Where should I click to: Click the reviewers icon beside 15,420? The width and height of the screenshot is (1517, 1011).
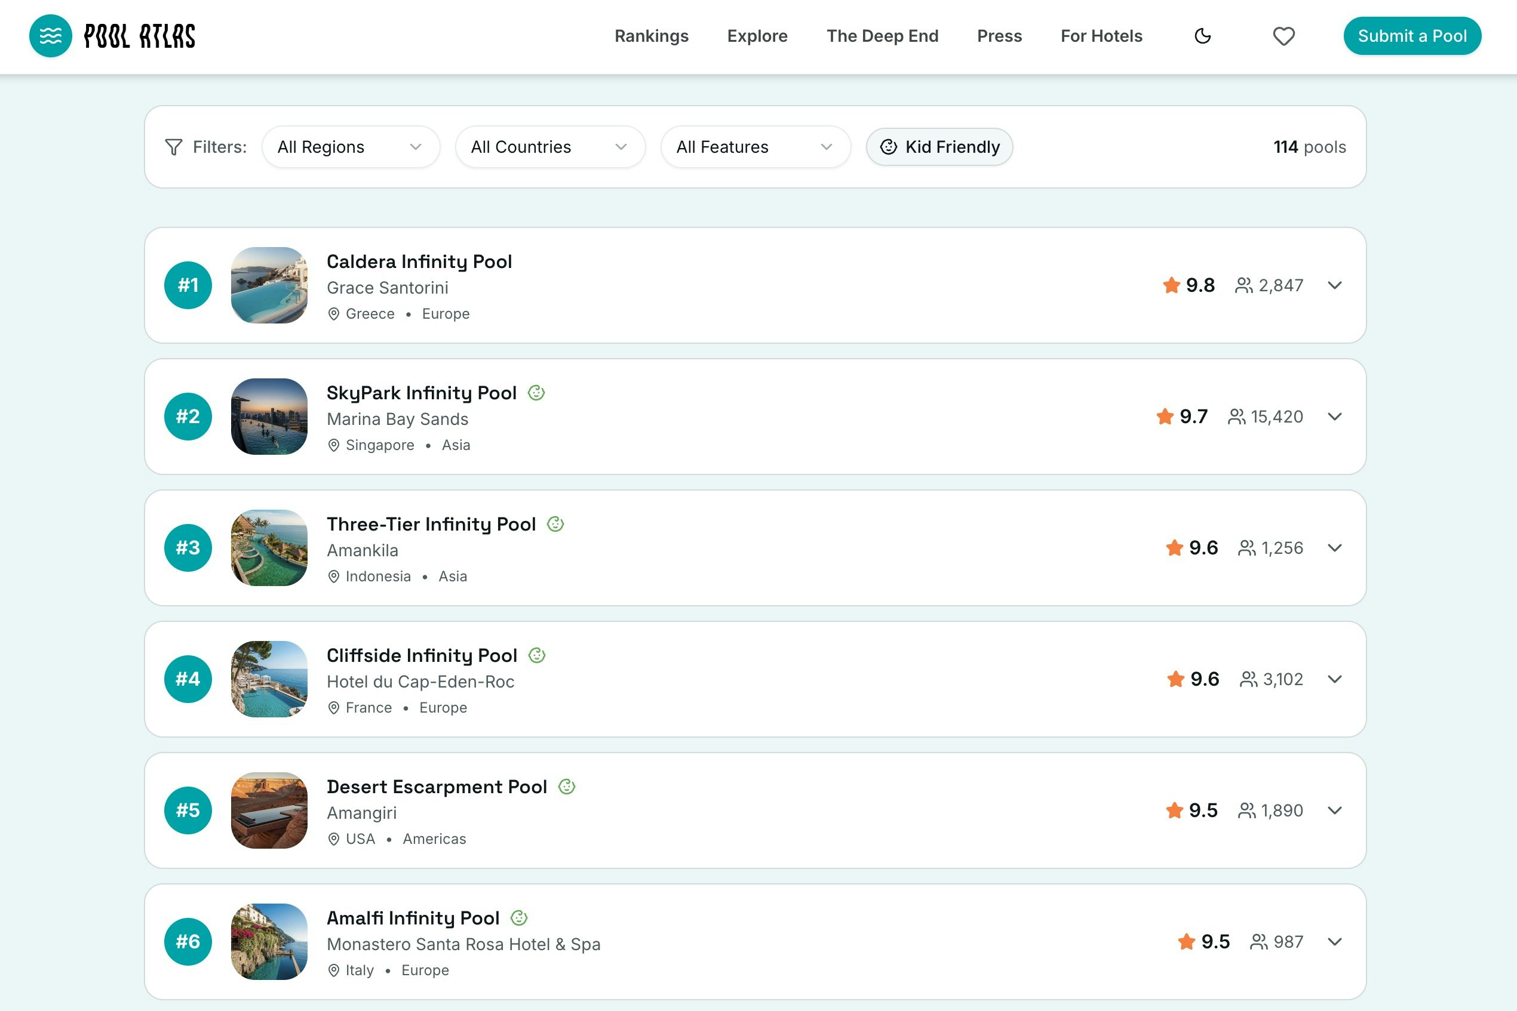tap(1236, 417)
